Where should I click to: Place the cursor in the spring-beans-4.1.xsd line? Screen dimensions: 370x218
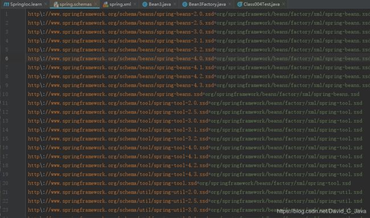pos(199,68)
